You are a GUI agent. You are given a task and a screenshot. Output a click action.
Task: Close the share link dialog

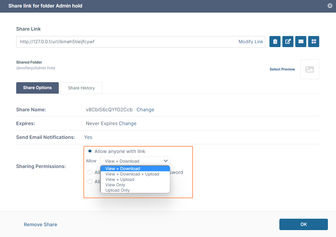pyautogui.click(x=330, y=6)
